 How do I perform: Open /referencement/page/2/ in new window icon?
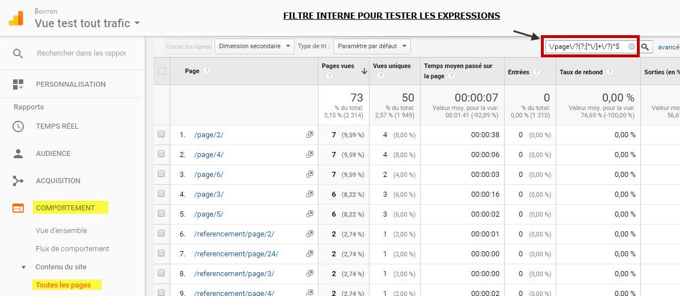(310, 234)
